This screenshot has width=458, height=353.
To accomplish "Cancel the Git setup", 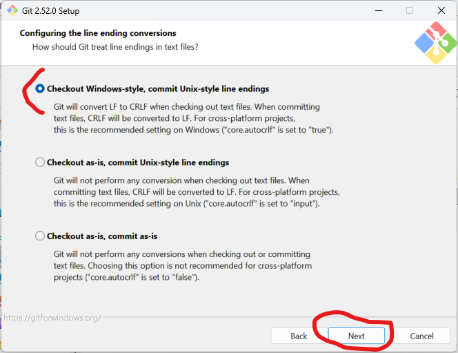I will tap(421, 336).
